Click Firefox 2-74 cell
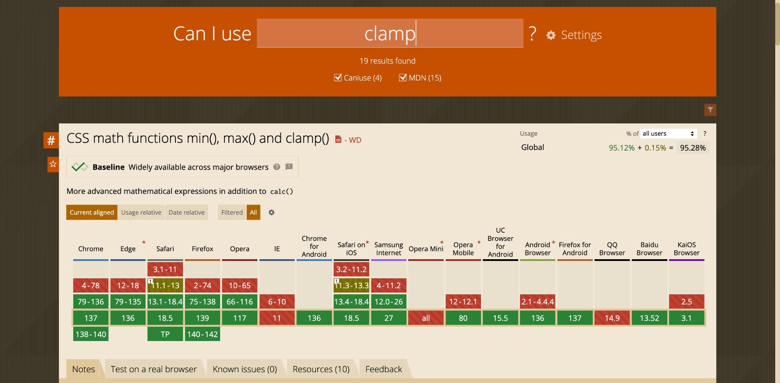This screenshot has width=780, height=383. click(x=202, y=286)
